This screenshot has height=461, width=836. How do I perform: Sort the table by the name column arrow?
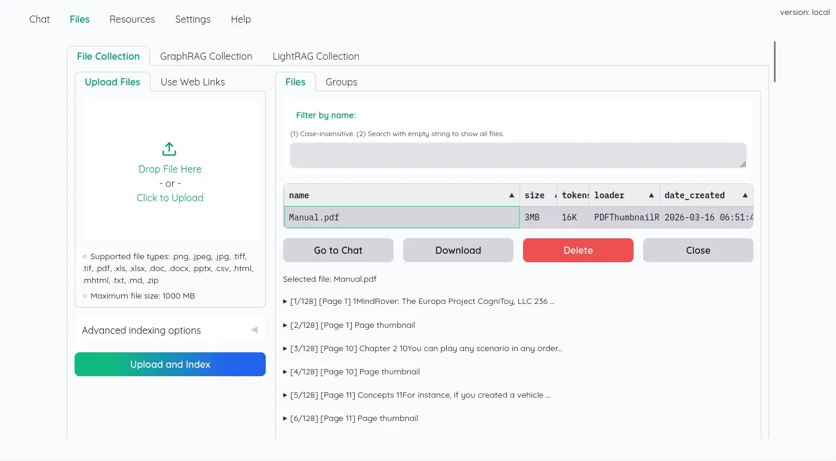511,196
